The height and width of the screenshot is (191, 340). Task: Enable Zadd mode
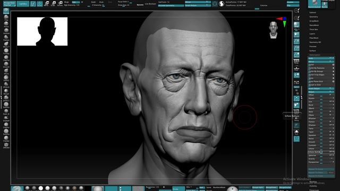93,2
